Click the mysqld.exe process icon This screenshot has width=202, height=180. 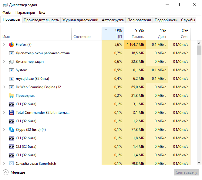(12, 79)
